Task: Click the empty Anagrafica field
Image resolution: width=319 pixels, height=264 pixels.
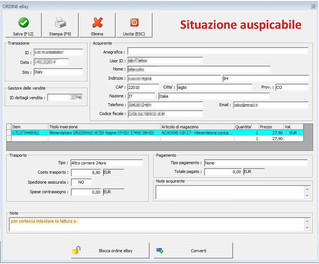Action: point(218,51)
